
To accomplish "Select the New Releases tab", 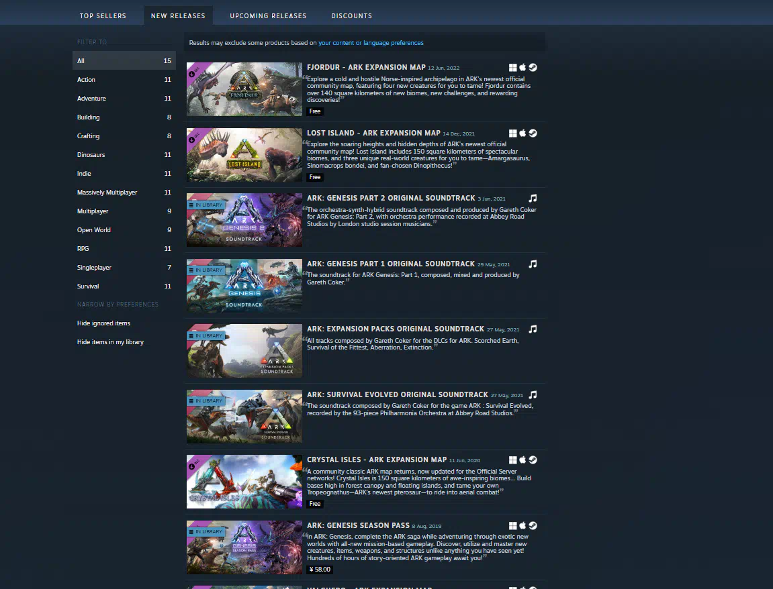I will point(178,15).
